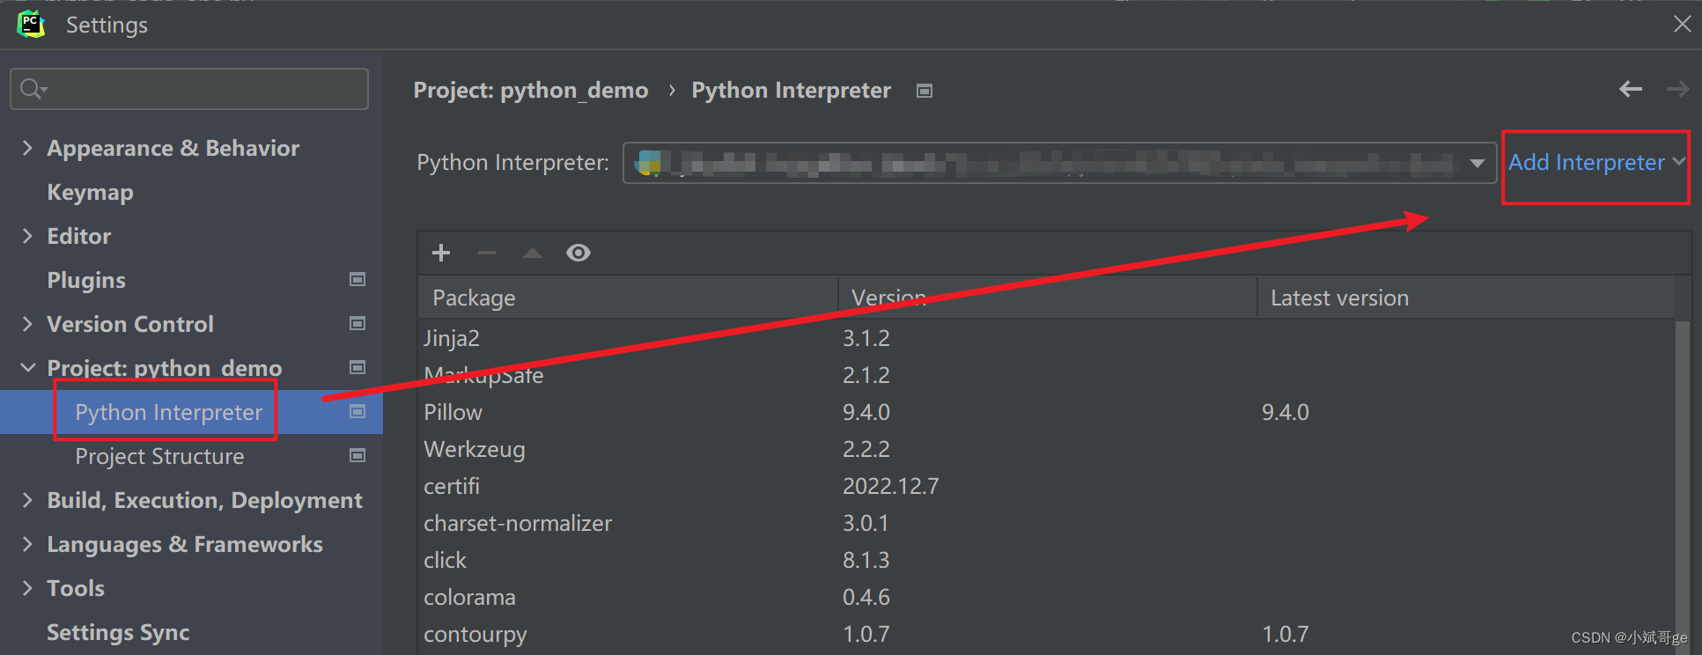Screen dimensions: 1702x655
Task: Open the Keymap settings page
Action: [90, 192]
